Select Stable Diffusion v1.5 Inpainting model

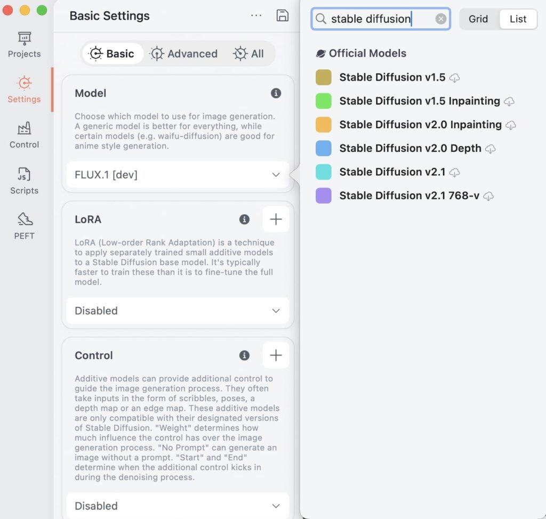(x=420, y=101)
